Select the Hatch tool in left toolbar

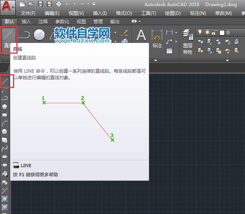[x=5, y=199]
